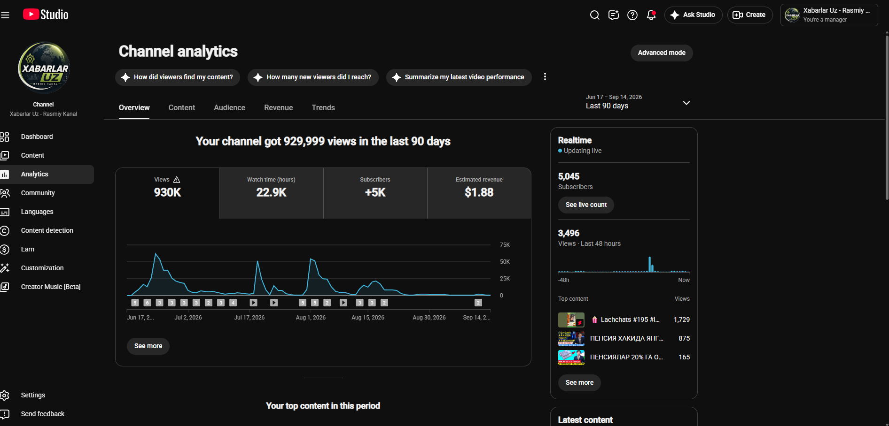Click the Settings gear icon
889x426 pixels.
5,396
